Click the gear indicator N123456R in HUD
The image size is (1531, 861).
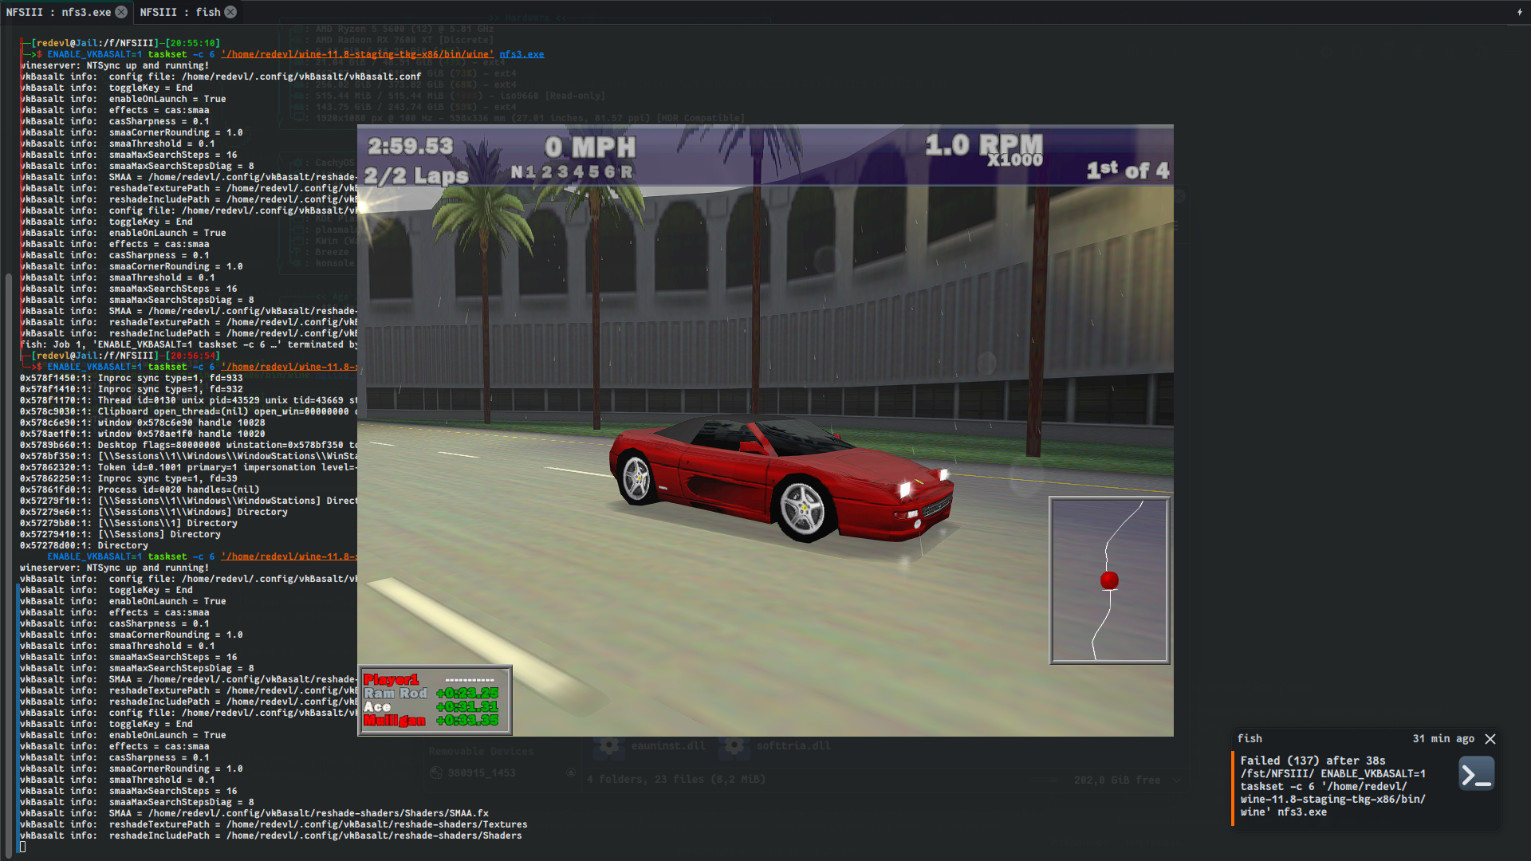point(572,172)
